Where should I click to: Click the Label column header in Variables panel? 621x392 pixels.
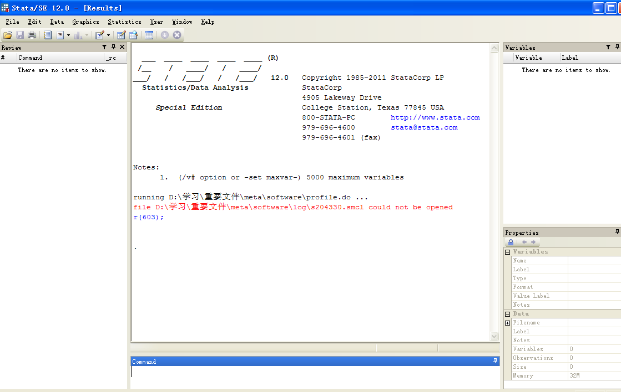(x=590, y=58)
